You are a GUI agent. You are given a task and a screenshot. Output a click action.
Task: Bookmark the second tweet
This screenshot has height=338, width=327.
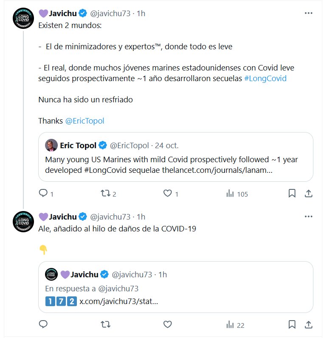click(292, 325)
